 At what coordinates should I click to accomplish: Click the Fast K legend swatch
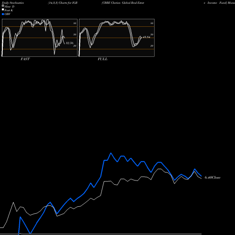click(x=3, y=9)
